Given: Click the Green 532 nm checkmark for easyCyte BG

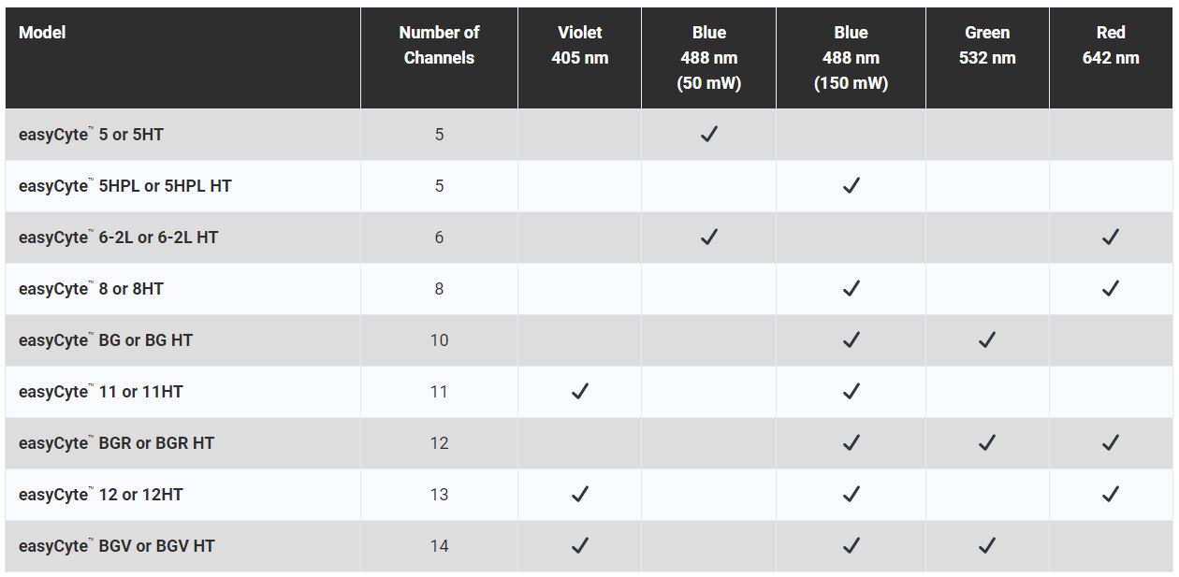Looking at the screenshot, I should (986, 340).
